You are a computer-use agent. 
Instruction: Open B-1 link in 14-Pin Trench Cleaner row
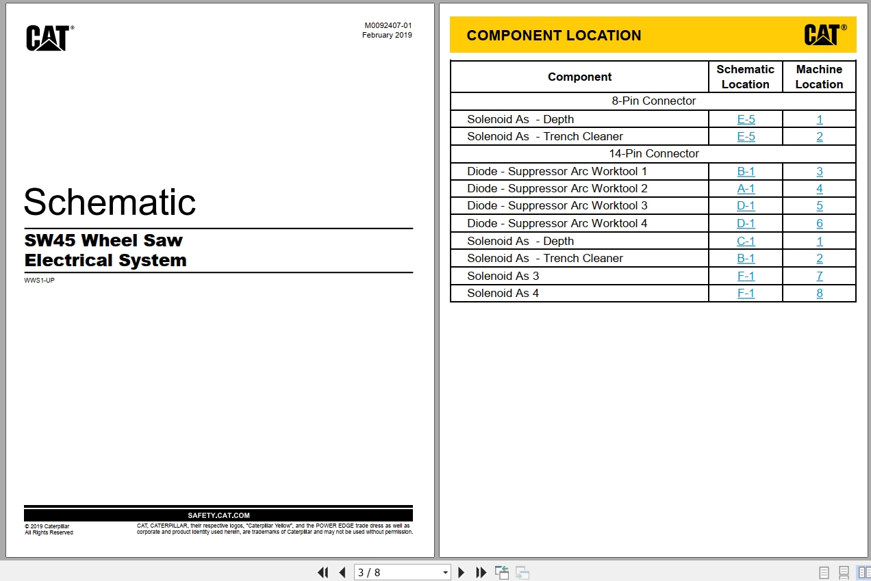tap(746, 258)
